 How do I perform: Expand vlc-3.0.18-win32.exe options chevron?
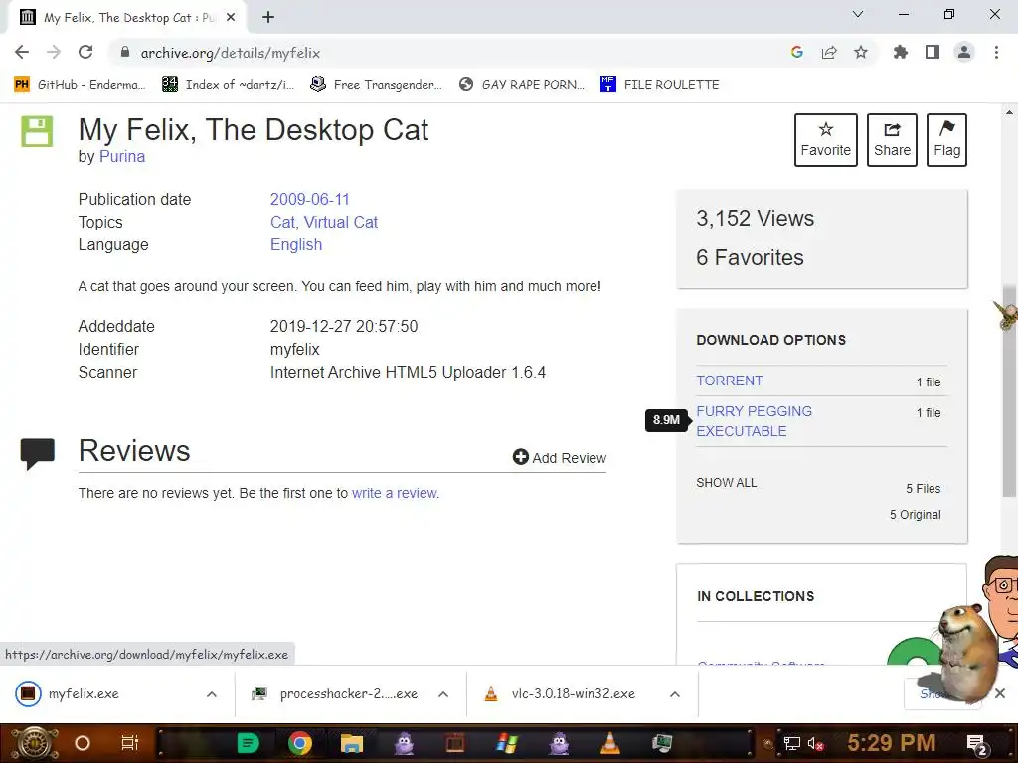tap(675, 694)
